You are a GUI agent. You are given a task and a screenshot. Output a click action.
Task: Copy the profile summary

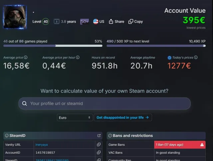click(x=135, y=22)
